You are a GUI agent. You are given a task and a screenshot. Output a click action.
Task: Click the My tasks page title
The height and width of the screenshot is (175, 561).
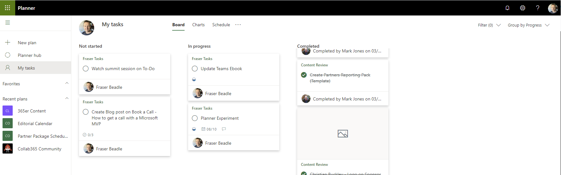click(113, 24)
